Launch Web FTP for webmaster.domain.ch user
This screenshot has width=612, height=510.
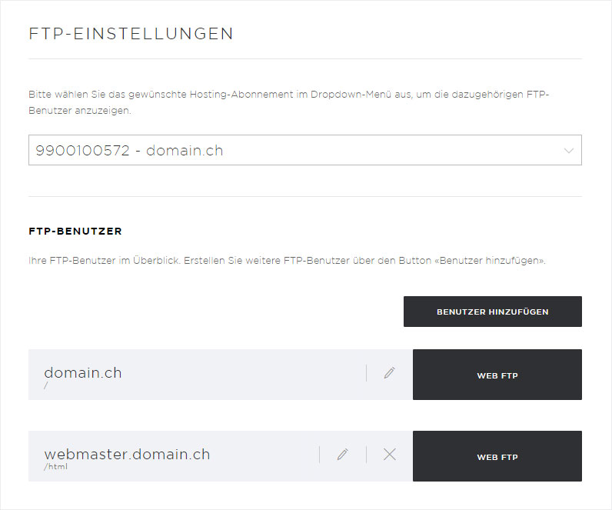point(497,456)
